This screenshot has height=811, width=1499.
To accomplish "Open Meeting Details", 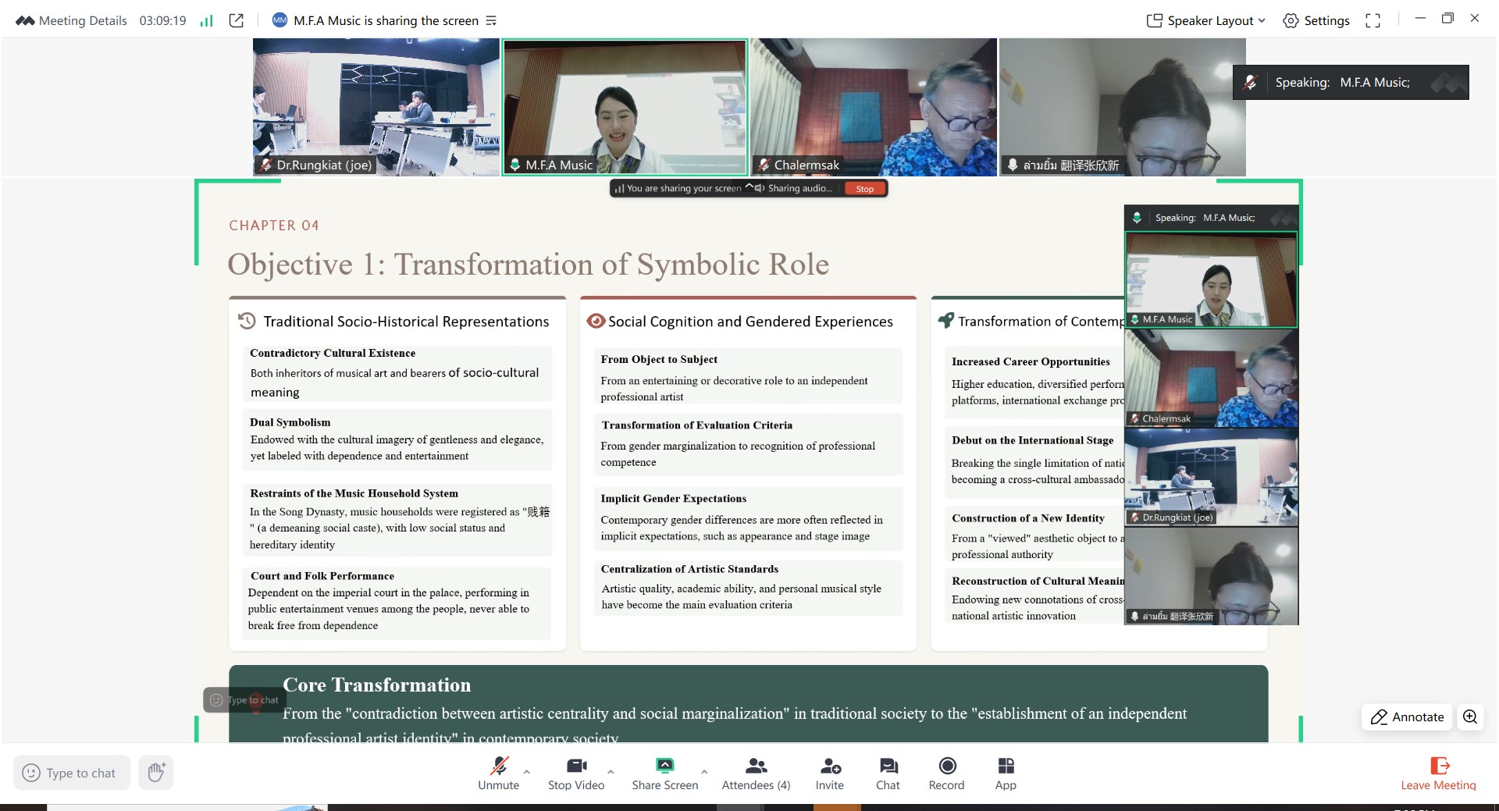I will click(x=72, y=21).
